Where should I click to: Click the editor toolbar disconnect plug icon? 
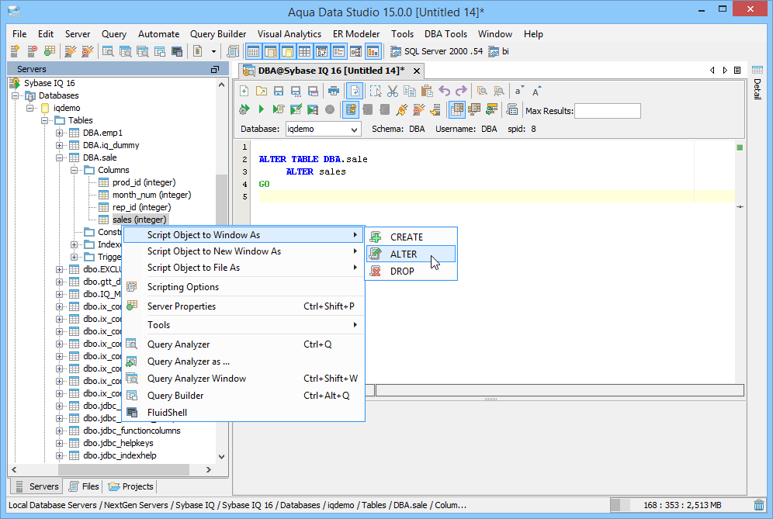point(419,109)
